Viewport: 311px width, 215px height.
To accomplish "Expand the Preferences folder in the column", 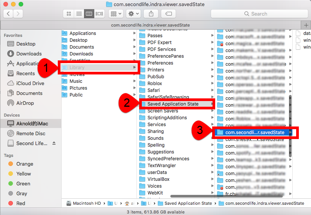I will 160,63.
